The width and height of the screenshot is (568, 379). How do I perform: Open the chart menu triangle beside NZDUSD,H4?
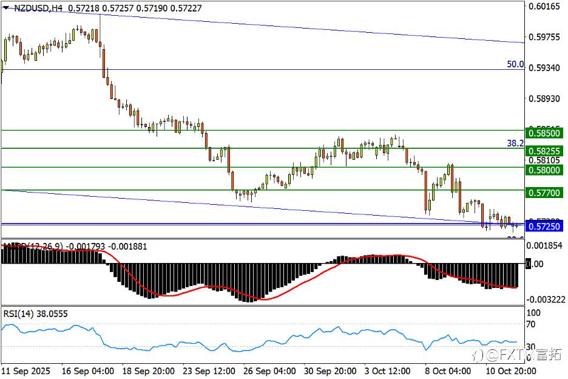click(6, 8)
